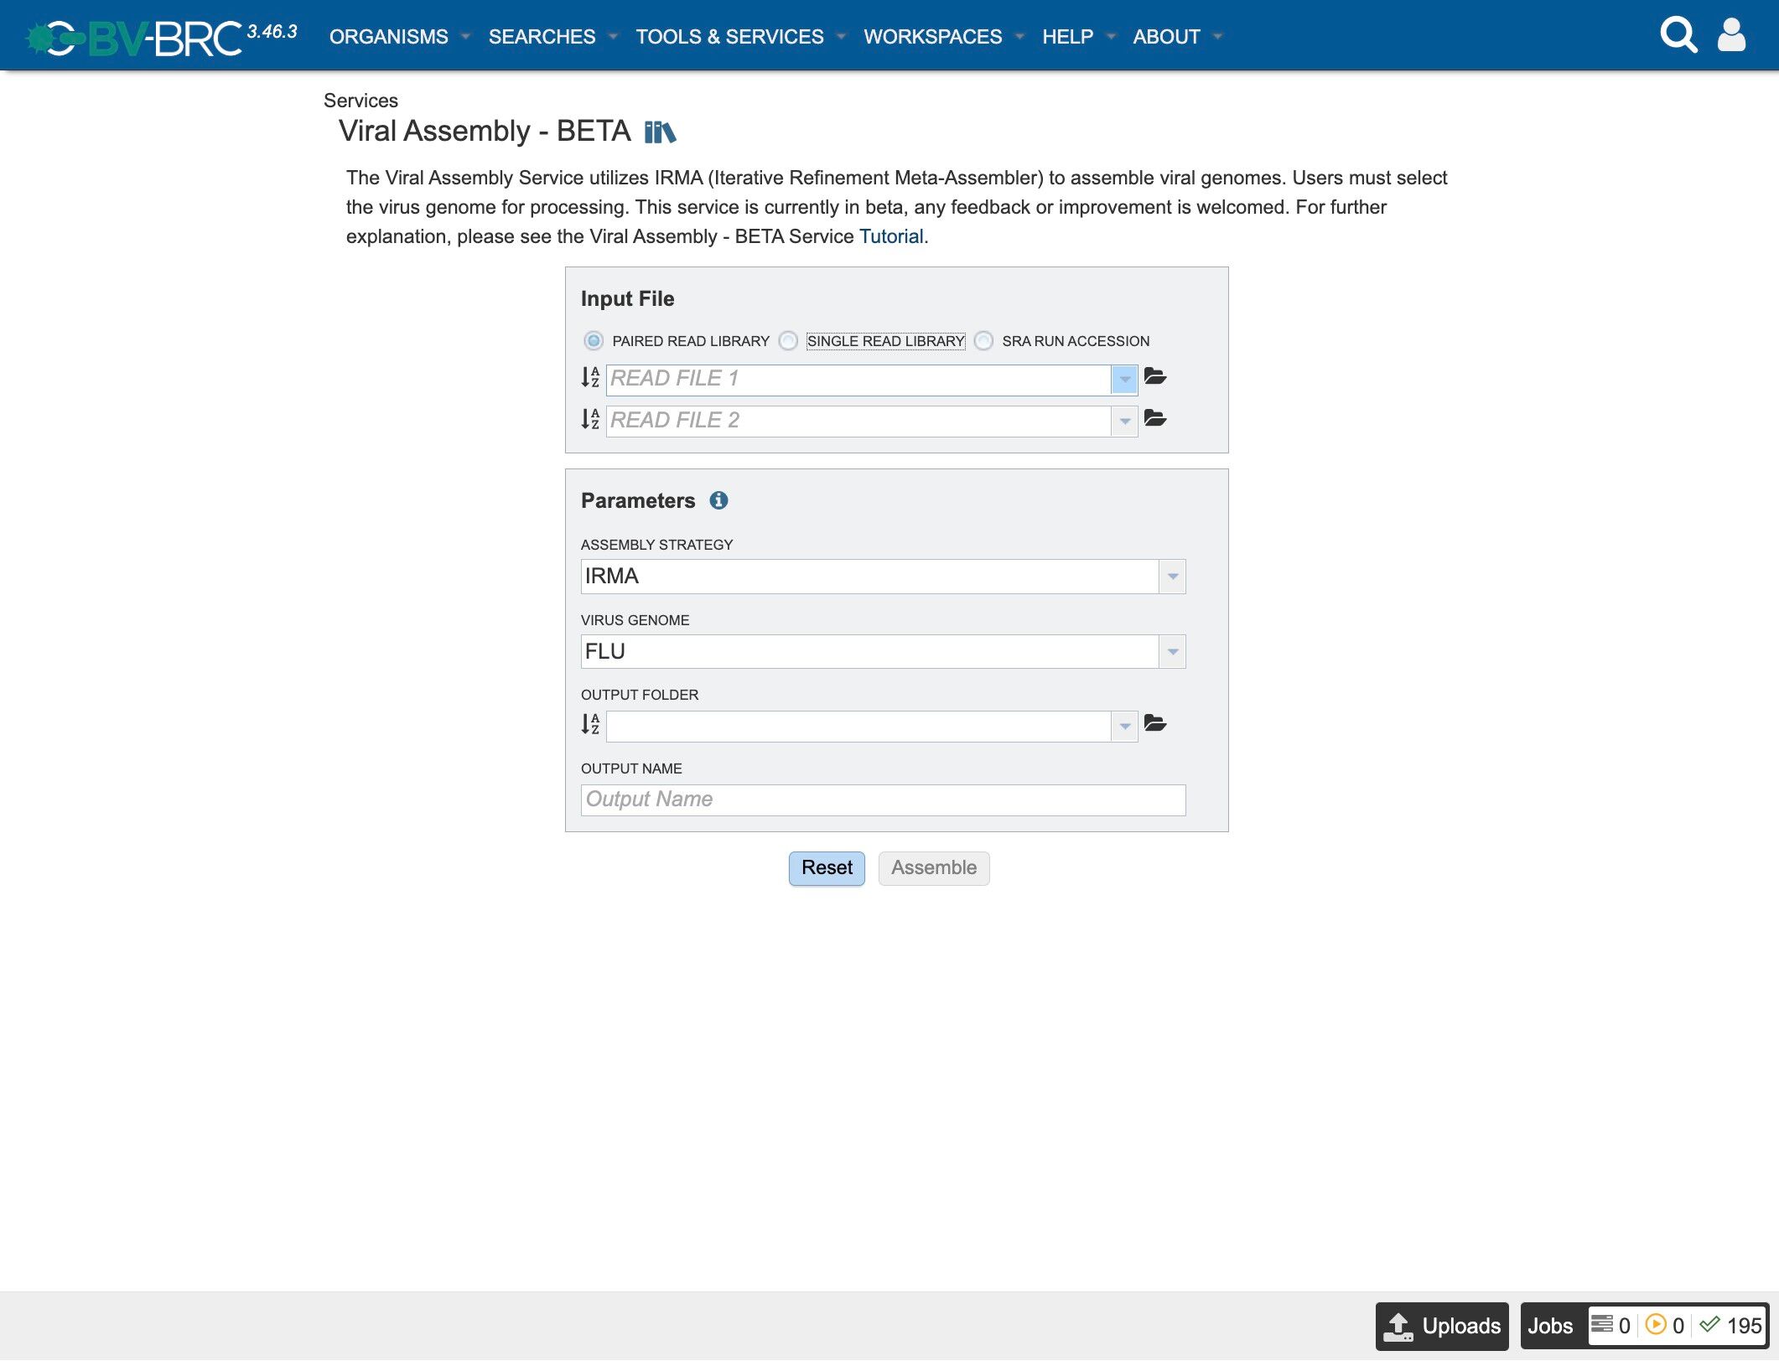Click the Output Name text field

click(882, 800)
